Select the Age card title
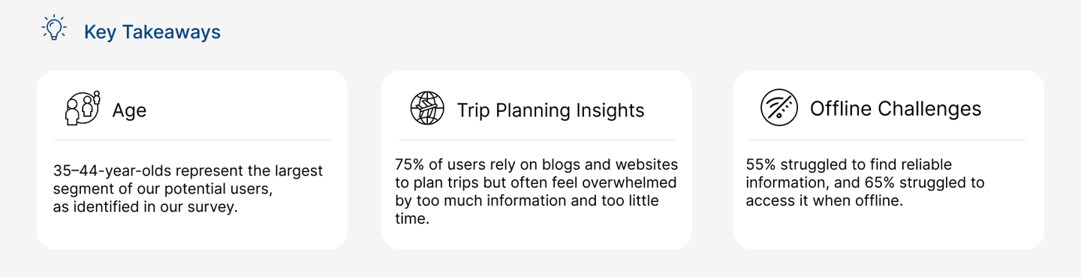This screenshot has height=277, width=1081. point(129,110)
